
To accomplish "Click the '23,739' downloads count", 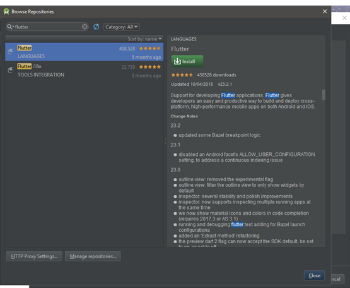I will click(x=129, y=67).
